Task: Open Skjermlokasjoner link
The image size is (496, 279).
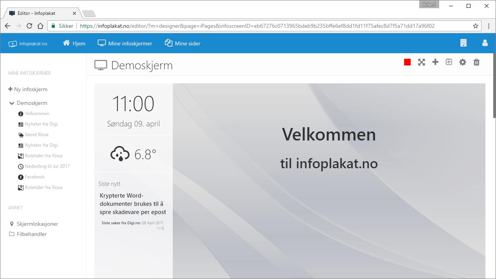Action: pyautogui.click(x=38, y=224)
